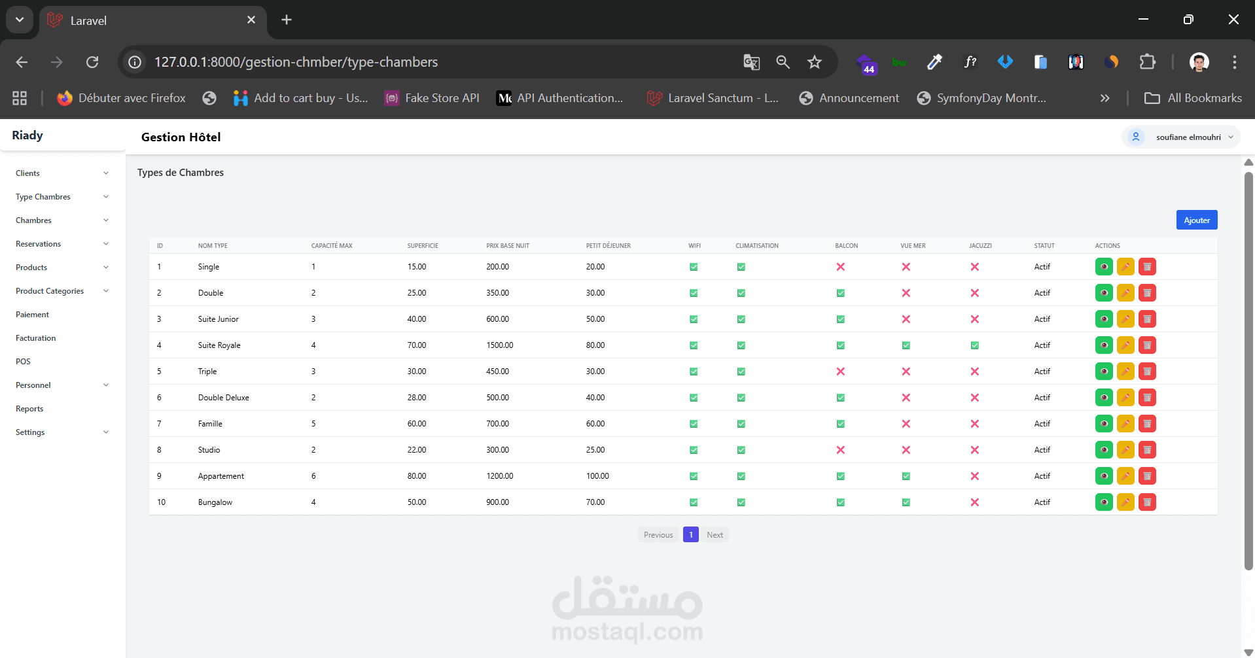Edit the Suite Royale room type
1255x658 pixels.
[x=1125, y=345]
